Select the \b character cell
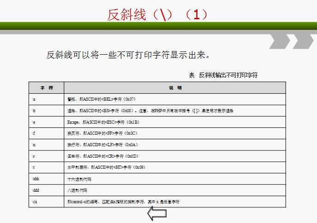The image size is (317, 223). (47, 111)
